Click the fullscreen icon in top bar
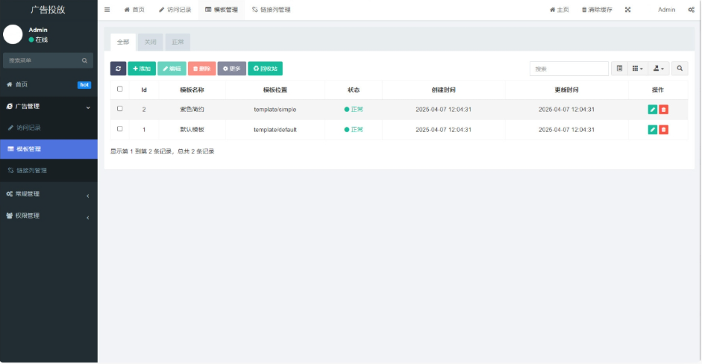Screen dimensions: 702x364 coord(627,10)
